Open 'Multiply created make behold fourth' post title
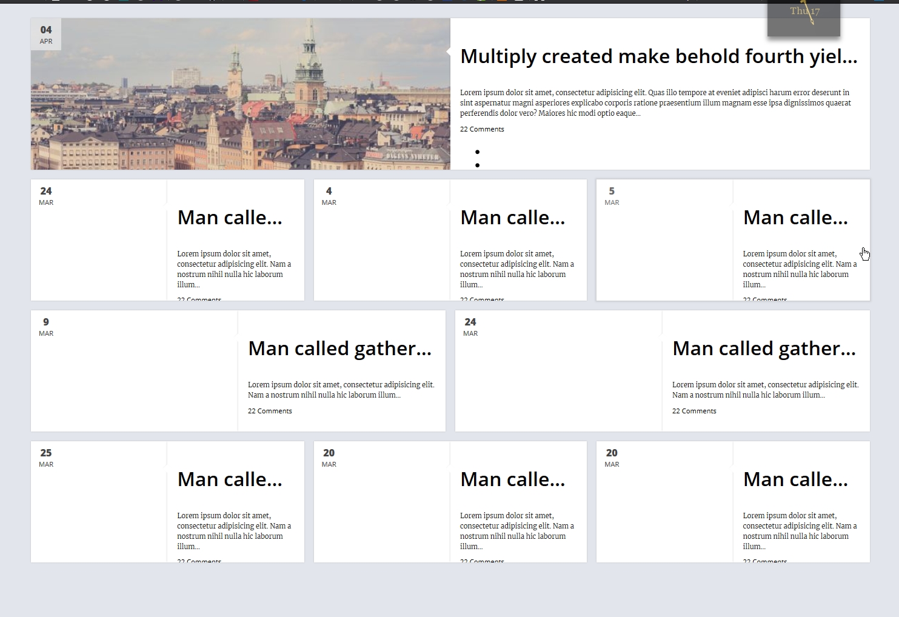The image size is (899, 617). (x=658, y=56)
